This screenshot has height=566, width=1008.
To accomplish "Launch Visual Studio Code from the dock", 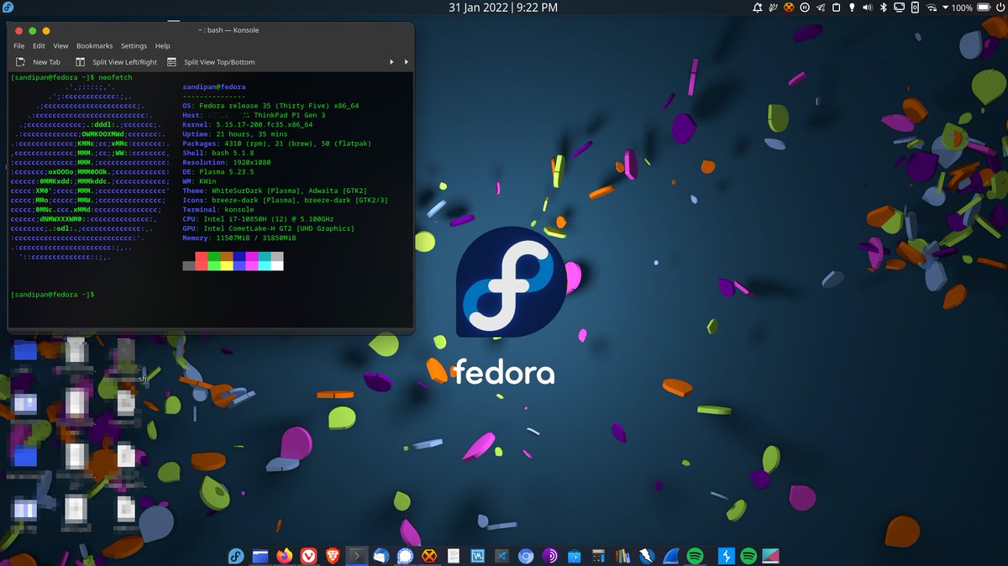I will [502, 556].
